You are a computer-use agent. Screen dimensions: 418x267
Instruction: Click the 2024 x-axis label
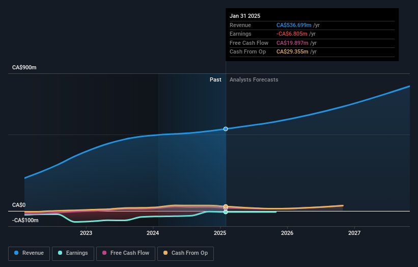click(x=153, y=233)
